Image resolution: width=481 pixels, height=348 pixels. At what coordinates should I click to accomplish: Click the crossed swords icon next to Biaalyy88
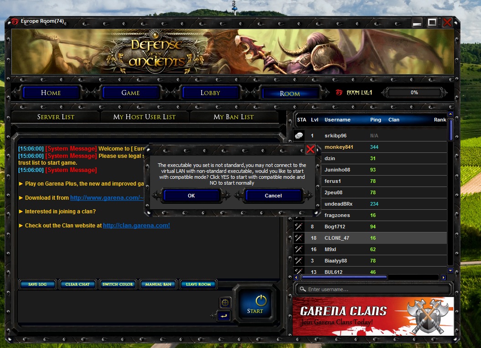[x=299, y=261]
